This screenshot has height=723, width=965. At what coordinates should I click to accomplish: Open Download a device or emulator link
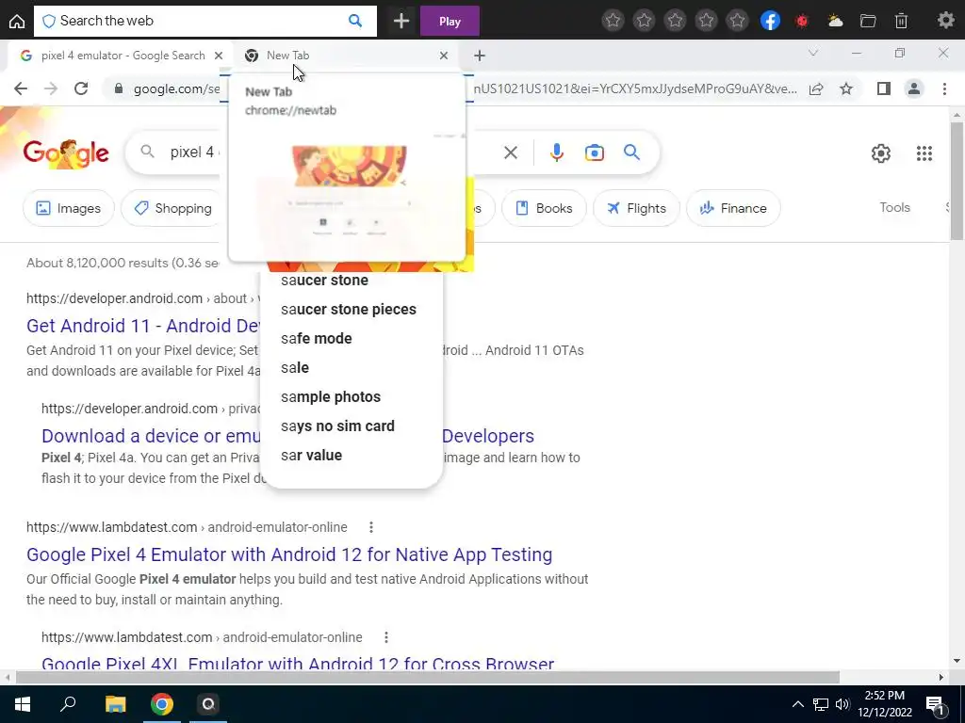coord(152,436)
